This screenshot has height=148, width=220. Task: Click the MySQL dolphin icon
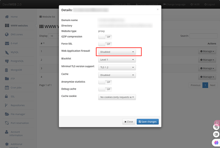[x=7, y=52]
